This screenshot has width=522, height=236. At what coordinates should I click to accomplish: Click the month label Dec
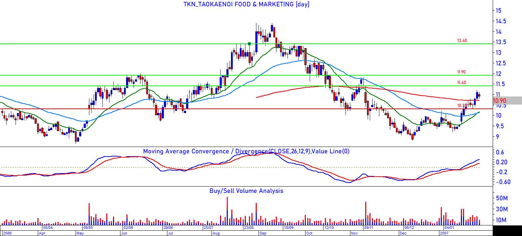point(403,233)
